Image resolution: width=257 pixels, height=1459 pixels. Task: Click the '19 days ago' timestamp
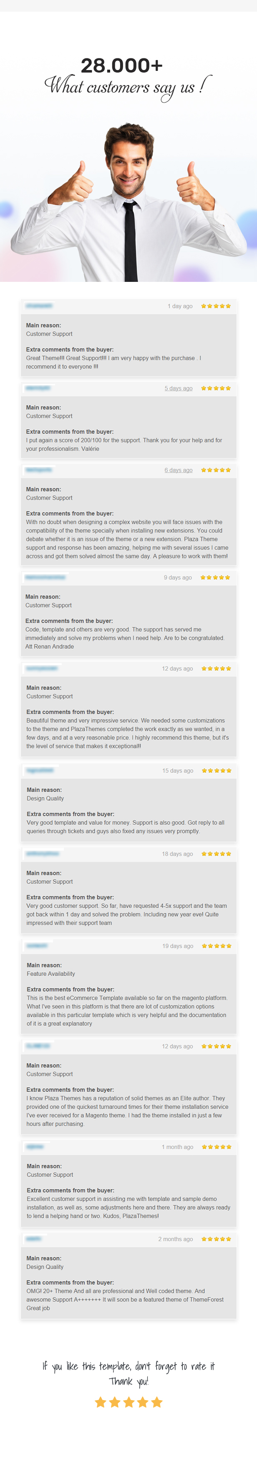(x=178, y=946)
